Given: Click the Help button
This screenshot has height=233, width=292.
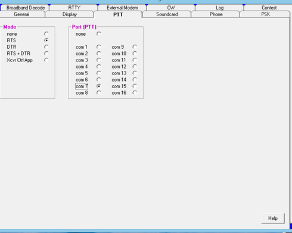Looking at the screenshot, I should pyautogui.click(x=273, y=218).
